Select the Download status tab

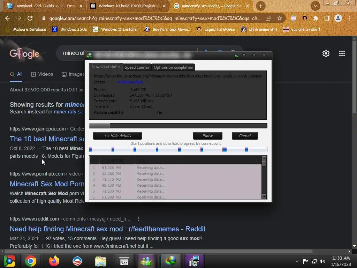click(x=106, y=67)
